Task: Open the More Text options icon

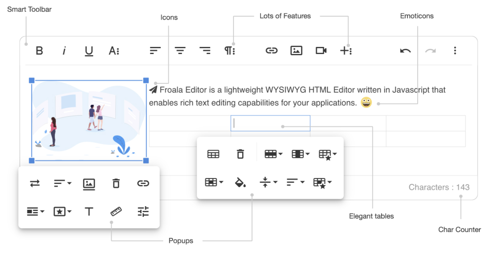Action: click(114, 51)
